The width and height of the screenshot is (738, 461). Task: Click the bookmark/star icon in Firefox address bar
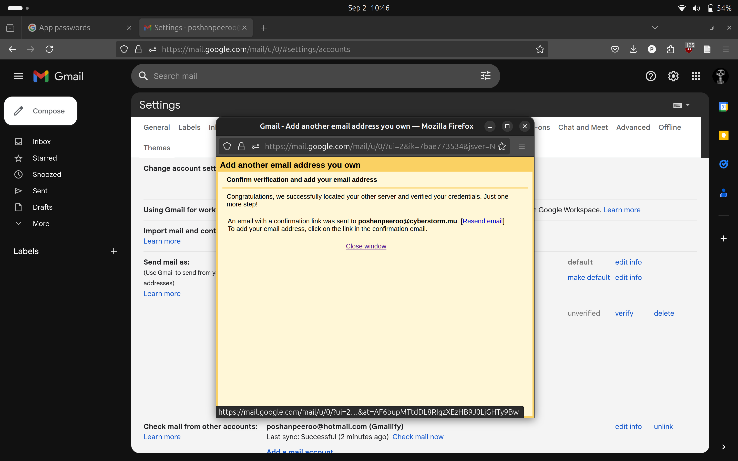click(501, 146)
